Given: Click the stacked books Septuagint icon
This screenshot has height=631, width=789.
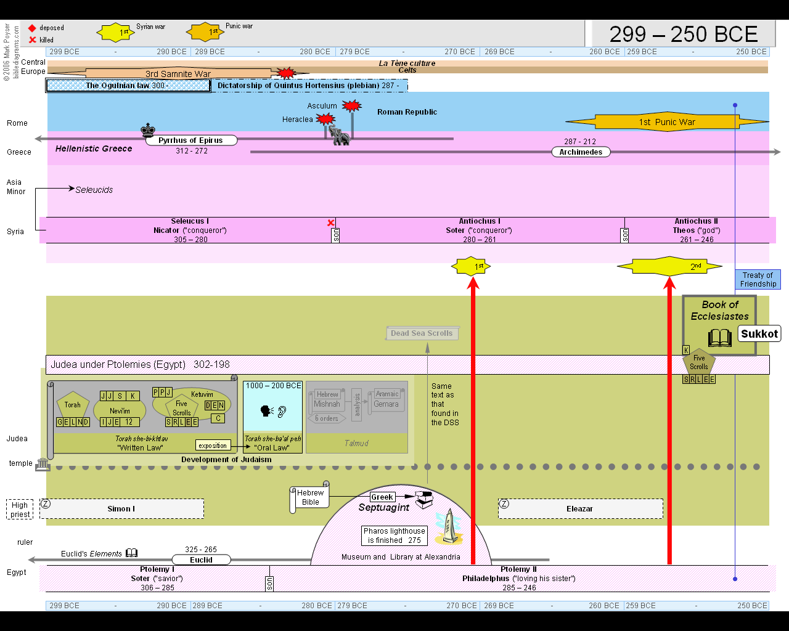Looking at the screenshot, I should 424,499.
